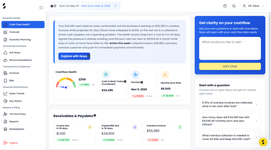Click the page vertical scrollbar
The image size is (271, 150).
coord(270,77)
